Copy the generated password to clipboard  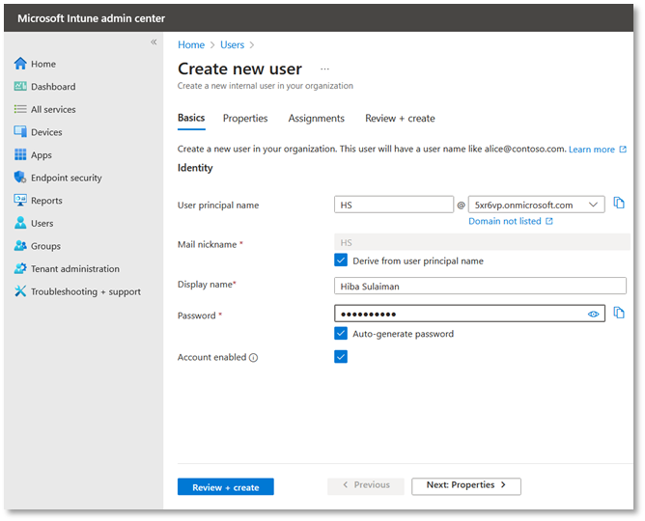point(619,314)
